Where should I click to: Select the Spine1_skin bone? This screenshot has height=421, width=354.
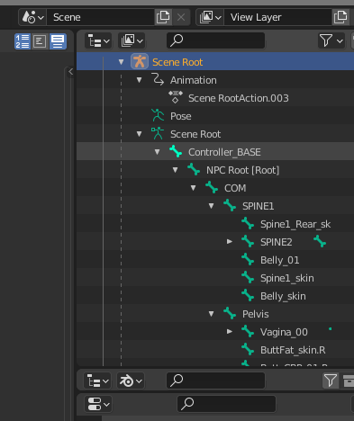[287, 278]
